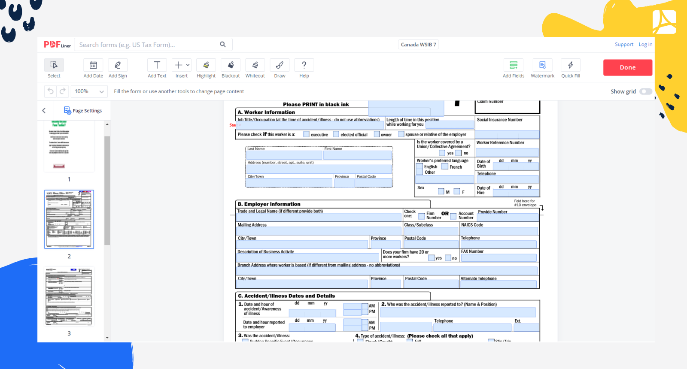Tick yes for 20 or more workers
Image resolution: width=687 pixels, height=369 pixels.
coord(432,258)
